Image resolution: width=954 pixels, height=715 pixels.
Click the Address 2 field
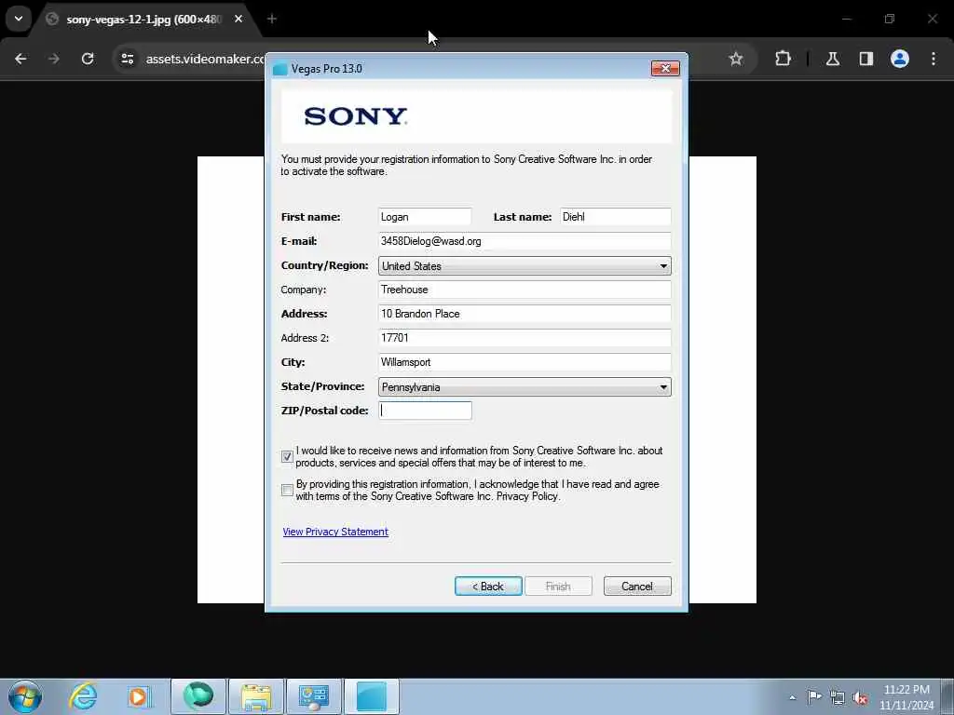(525, 338)
